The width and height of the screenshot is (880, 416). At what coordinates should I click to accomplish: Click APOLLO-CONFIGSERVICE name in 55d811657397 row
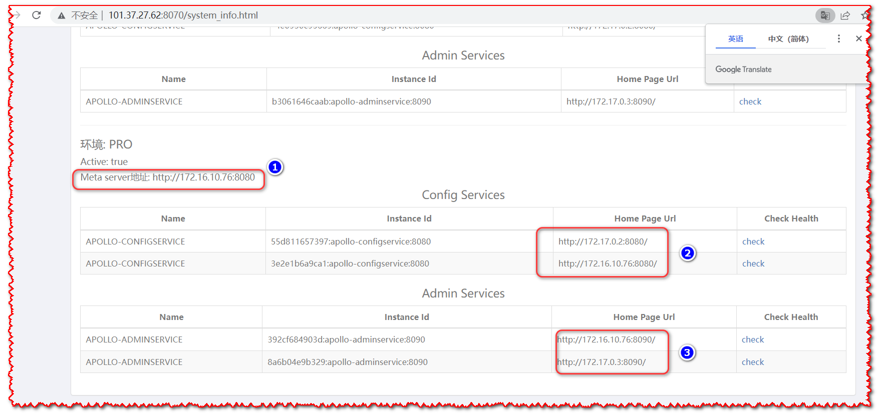click(135, 241)
